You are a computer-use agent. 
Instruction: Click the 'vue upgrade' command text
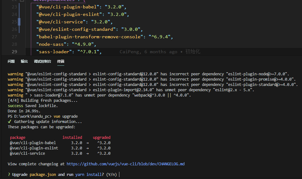tap(66, 116)
